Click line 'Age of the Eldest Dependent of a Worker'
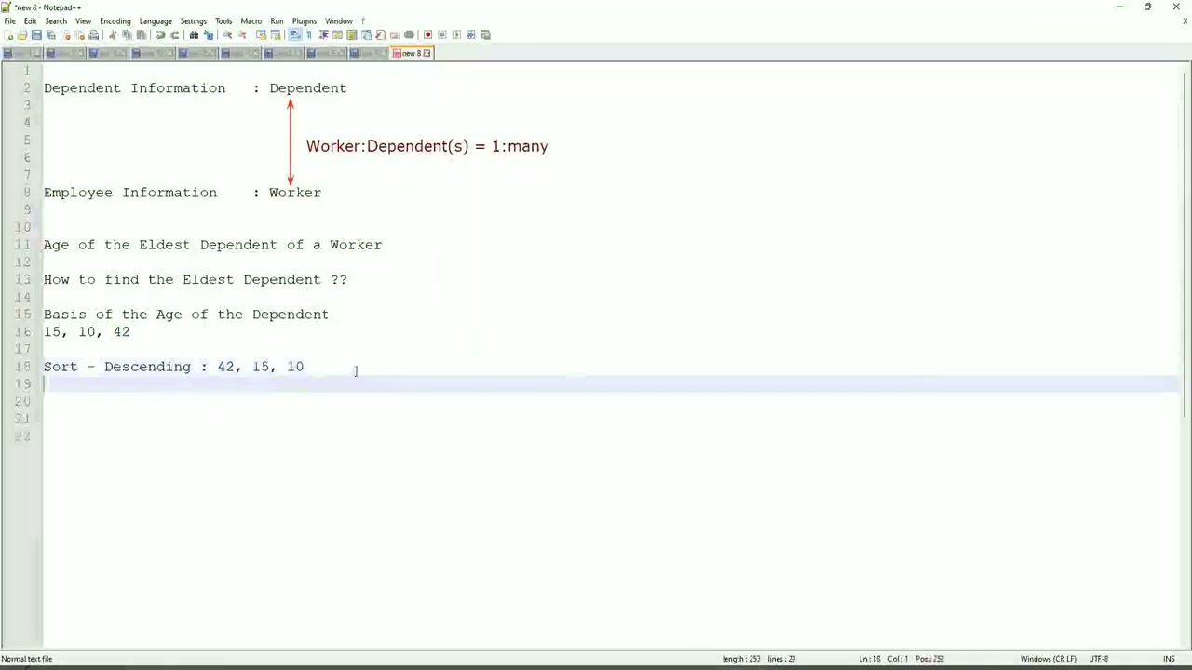 (x=212, y=245)
